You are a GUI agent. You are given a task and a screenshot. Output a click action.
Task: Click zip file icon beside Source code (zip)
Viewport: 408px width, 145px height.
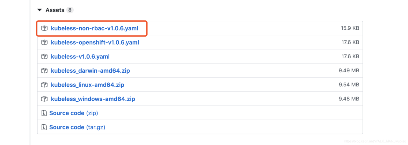(44, 113)
